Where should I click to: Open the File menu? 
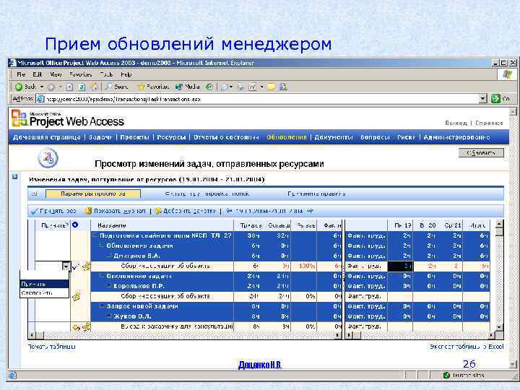(x=21, y=74)
